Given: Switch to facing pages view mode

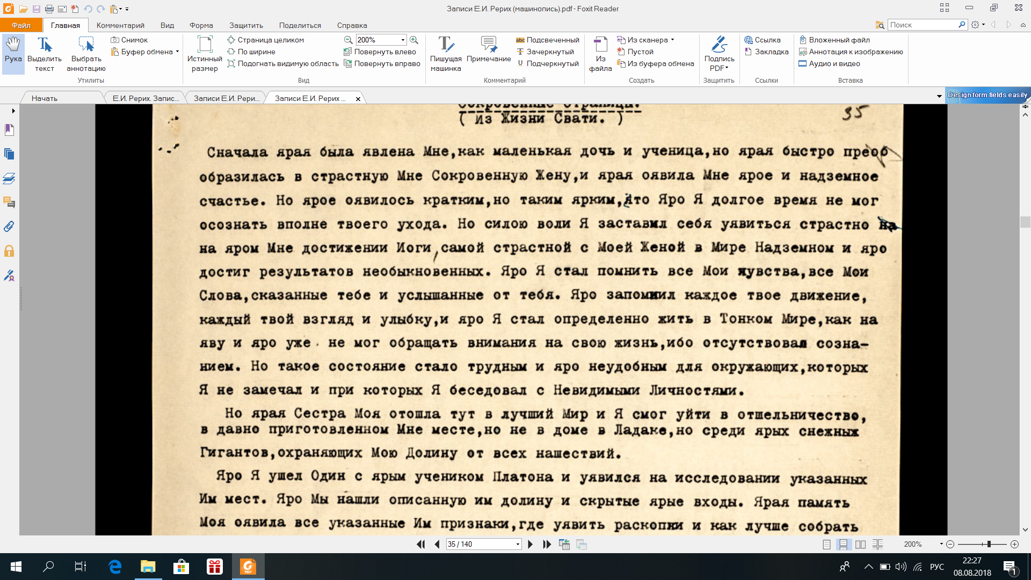Looking at the screenshot, I should tap(860, 544).
